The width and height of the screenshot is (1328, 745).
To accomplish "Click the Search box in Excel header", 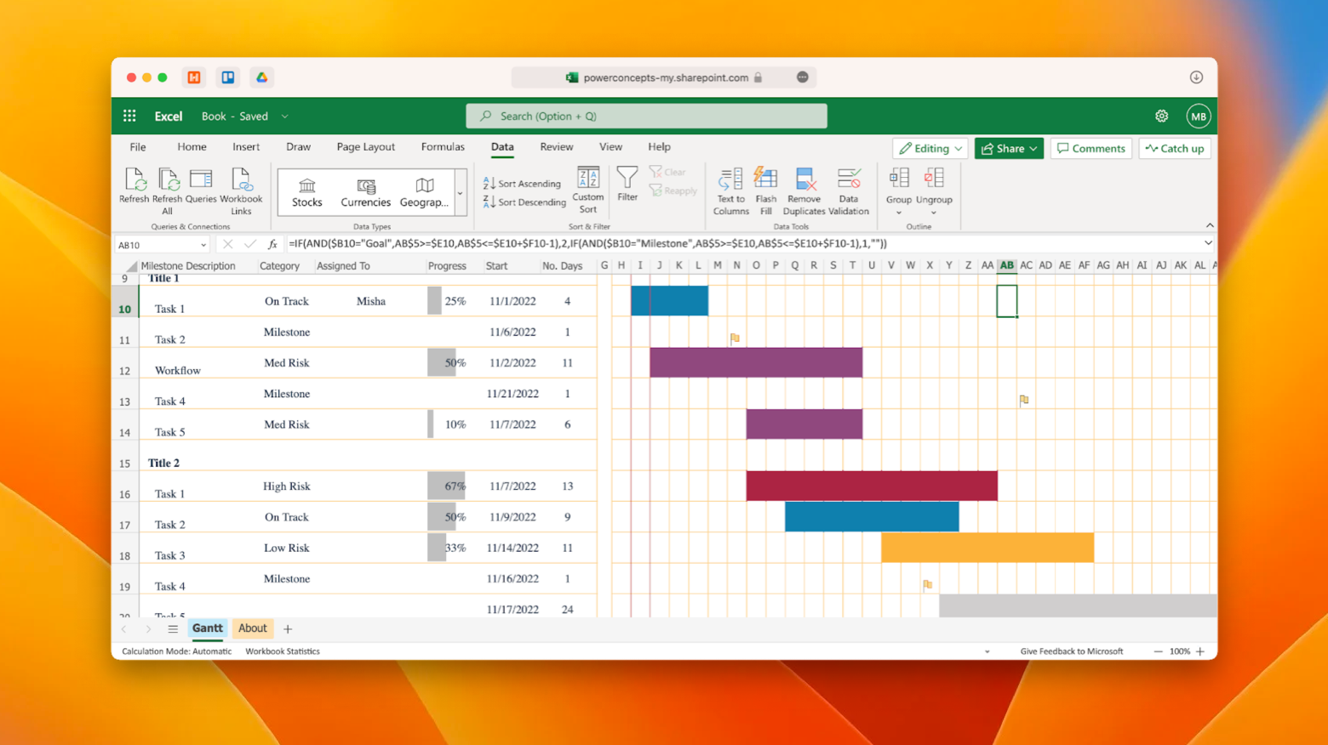I will (x=646, y=117).
